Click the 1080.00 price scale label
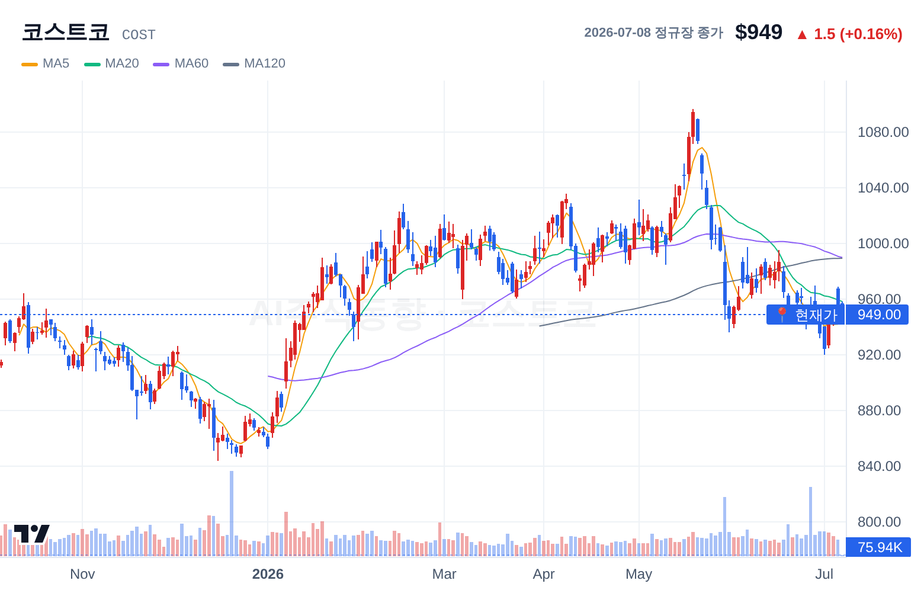This screenshot has width=924, height=590. 883,132
